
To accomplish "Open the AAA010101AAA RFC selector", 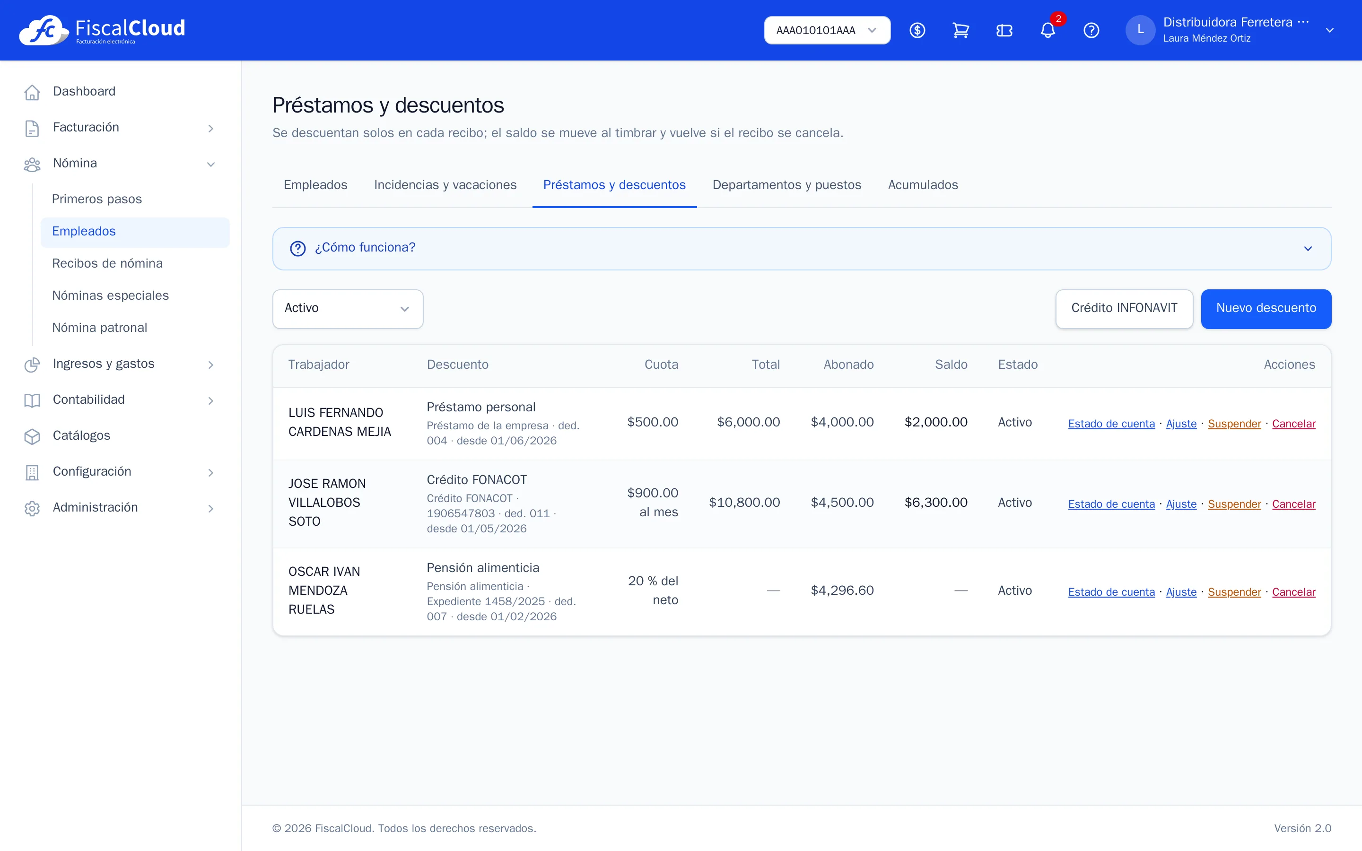I will tap(827, 30).
